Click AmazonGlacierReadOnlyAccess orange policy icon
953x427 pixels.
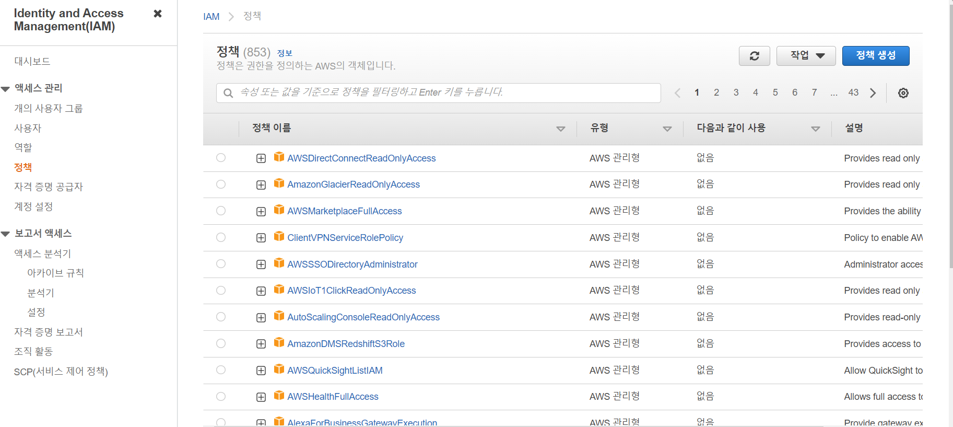click(279, 183)
